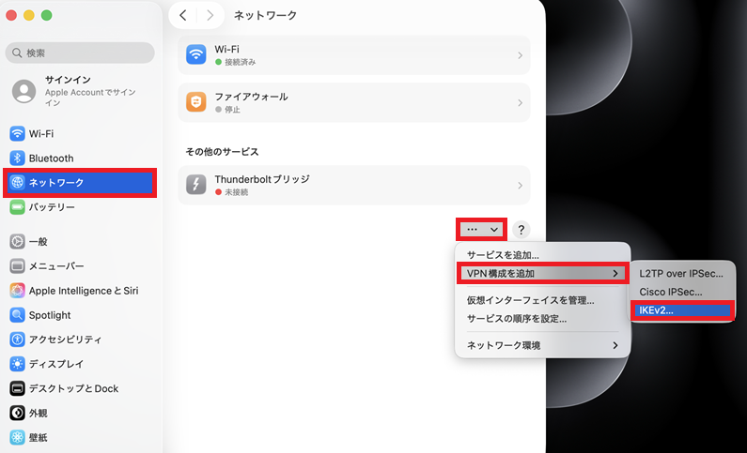
Task: Select the バッテリー sidebar icon
Action: (x=17, y=207)
